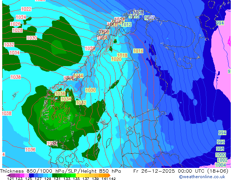Click the blue 1010 contour label
The image size is (233, 180).
click(134, 16)
